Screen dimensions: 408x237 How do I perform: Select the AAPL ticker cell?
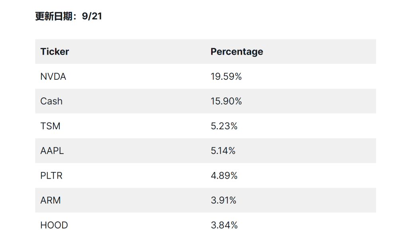[52, 151]
